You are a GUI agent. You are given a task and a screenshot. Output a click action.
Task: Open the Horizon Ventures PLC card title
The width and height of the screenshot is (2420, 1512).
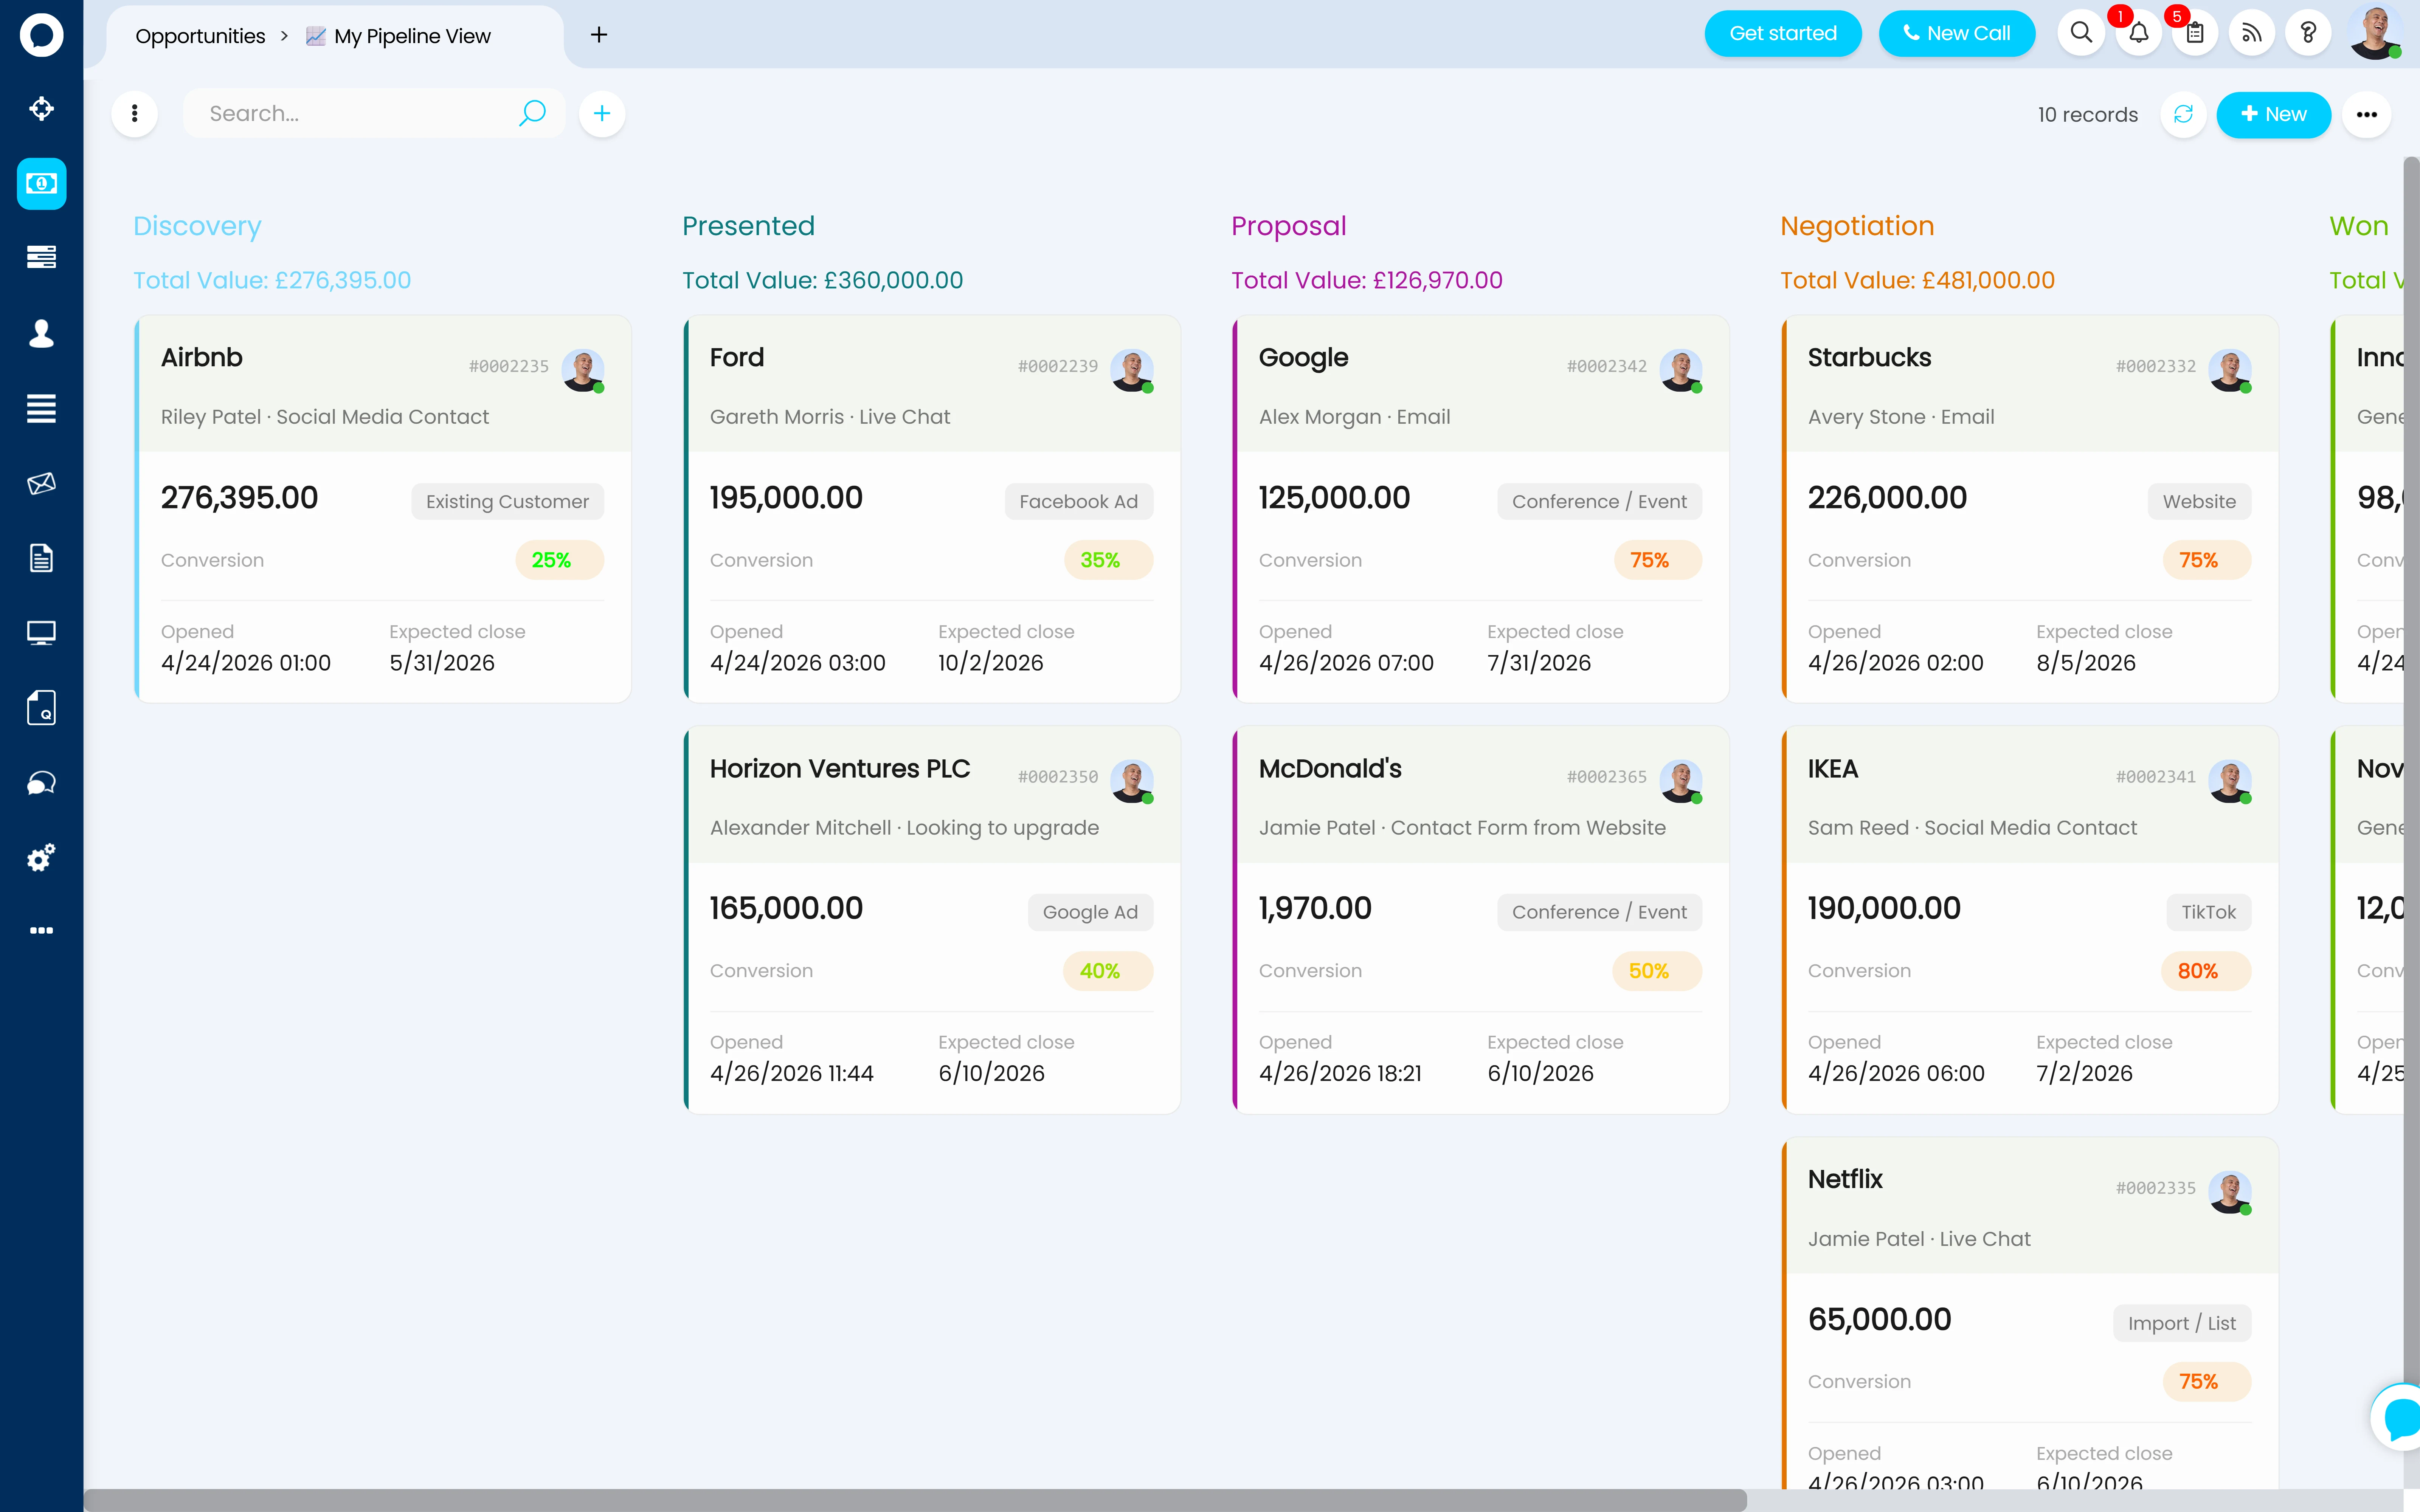point(839,768)
